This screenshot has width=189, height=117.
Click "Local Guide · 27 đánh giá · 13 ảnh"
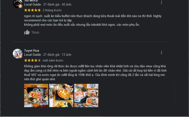point(48,55)
